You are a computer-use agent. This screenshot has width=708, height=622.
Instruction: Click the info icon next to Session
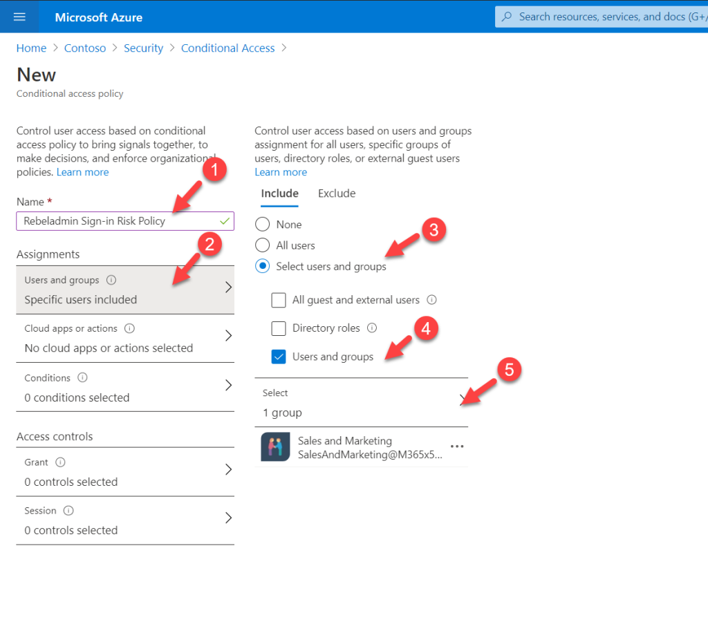click(70, 510)
